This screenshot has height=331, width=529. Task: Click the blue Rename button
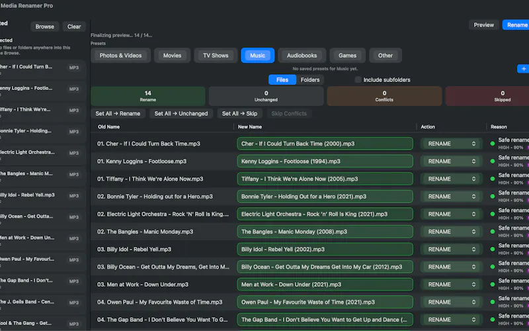516,24
